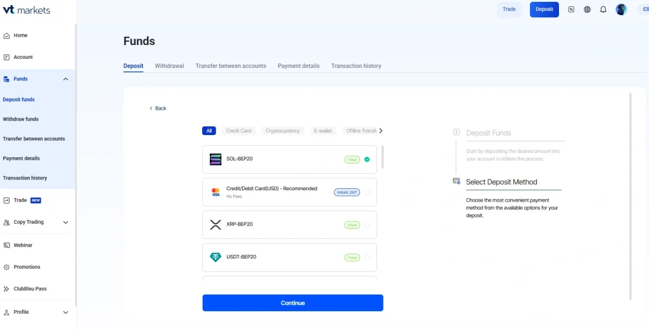Image resolution: width=649 pixels, height=329 pixels.
Task: Click the 1 hour badge on XRP-BEP20
Action: click(x=352, y=224)
